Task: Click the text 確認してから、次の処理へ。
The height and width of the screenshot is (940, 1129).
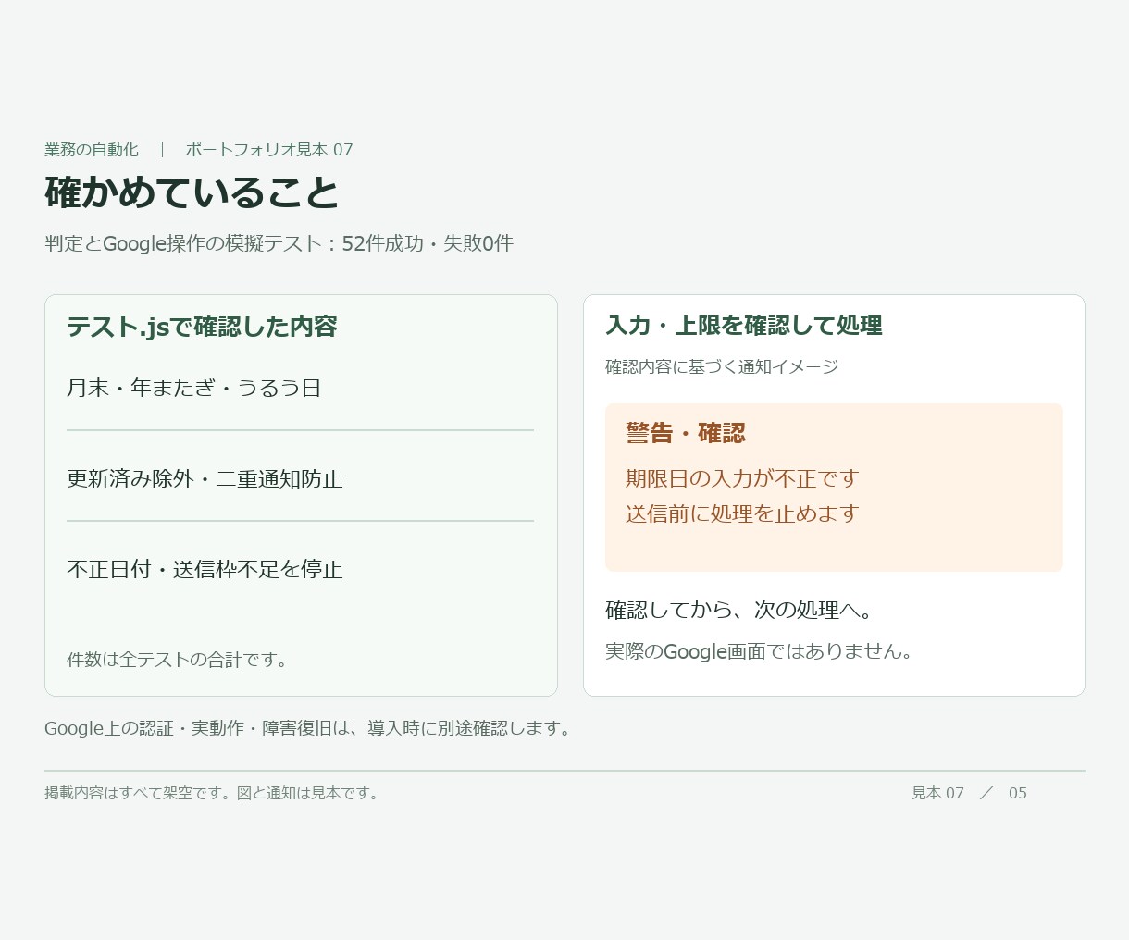Action: (739, 610)
